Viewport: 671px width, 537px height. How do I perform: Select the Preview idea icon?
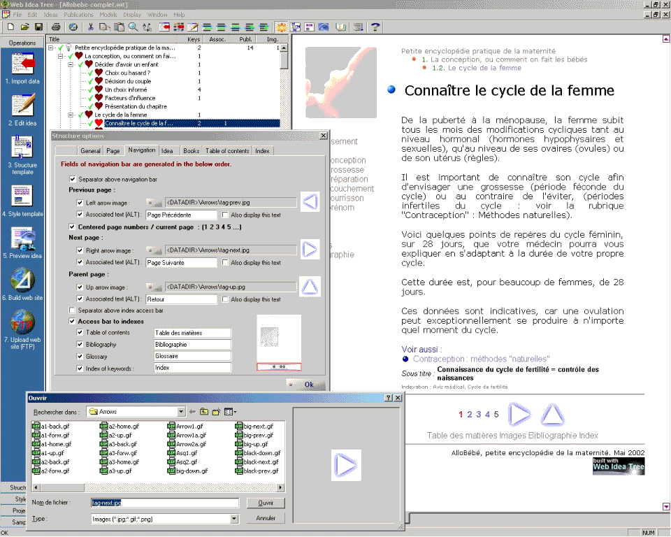[x=22, y=238]
